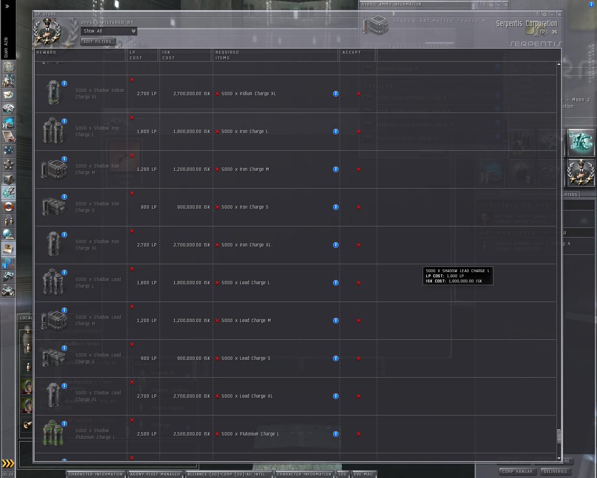597x478 pixels.
Task: Open the EVE Mail taskbar tab
Action: (364, 474)
